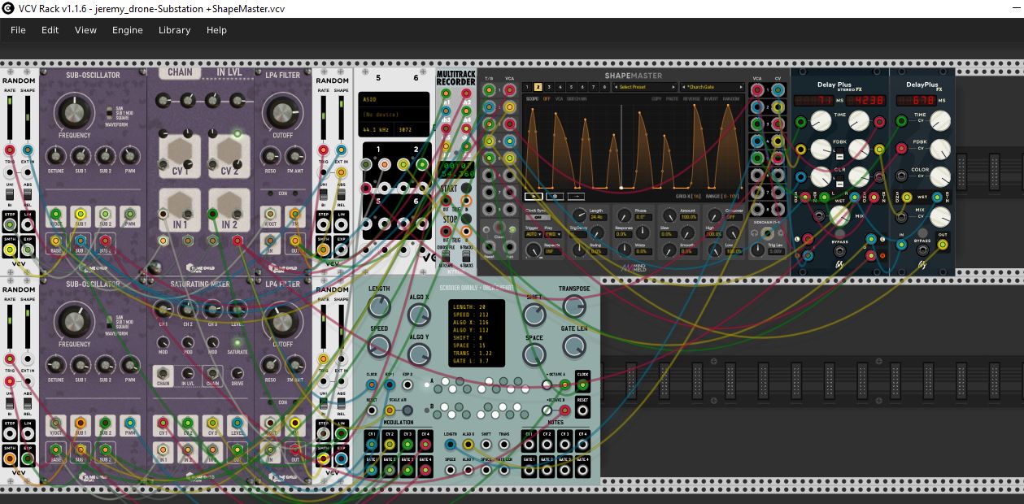Open the Trigger AUTO dropdown in ShapeMaster
Viewport: 1024px width, 504px height.
(534, 234)
